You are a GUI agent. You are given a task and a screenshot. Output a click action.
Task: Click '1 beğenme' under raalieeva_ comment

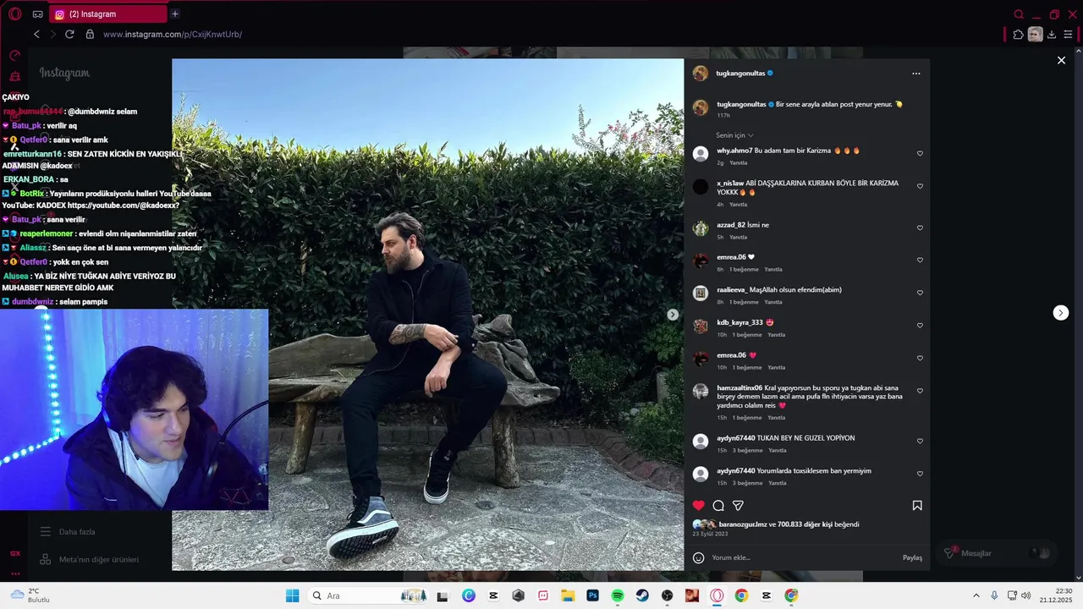(x=745, y=302)
